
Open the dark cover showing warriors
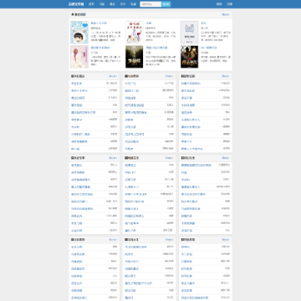pos(189,57)
